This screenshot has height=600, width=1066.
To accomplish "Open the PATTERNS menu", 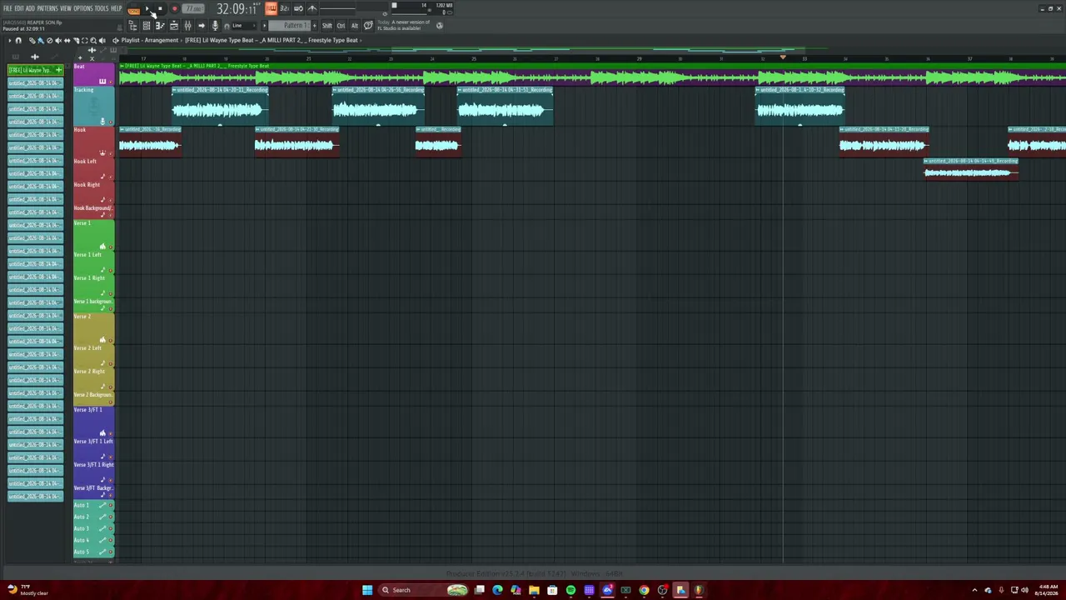I will pyautogui.click(x=47, y=8).
